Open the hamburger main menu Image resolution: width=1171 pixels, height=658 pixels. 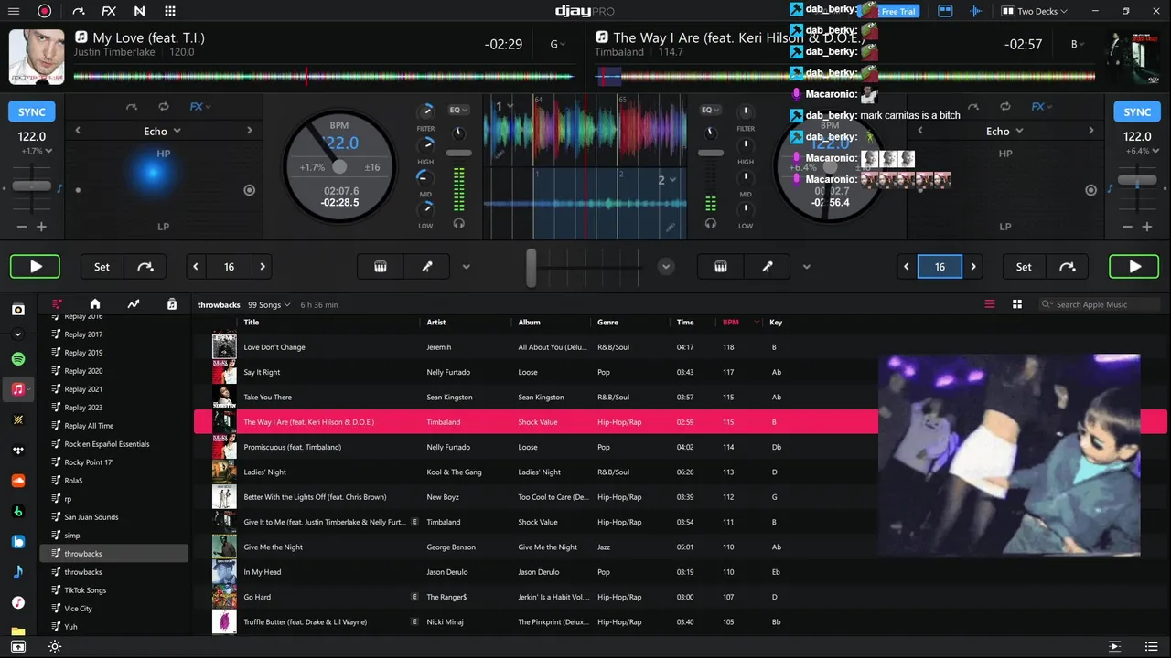14,11
